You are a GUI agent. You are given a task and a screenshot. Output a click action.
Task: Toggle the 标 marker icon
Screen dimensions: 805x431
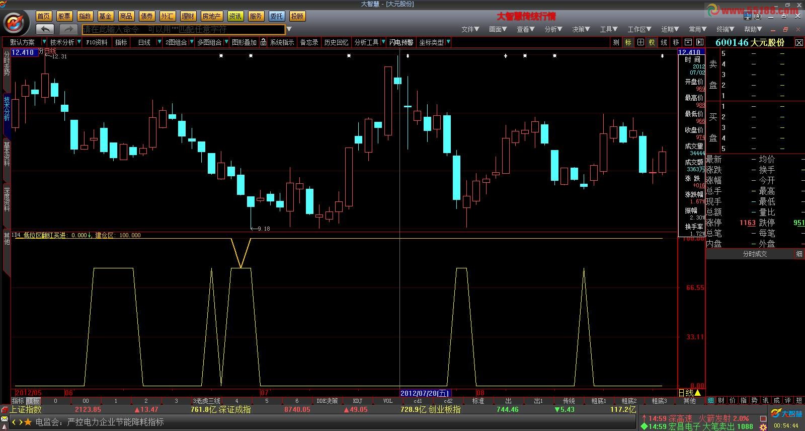628,42
